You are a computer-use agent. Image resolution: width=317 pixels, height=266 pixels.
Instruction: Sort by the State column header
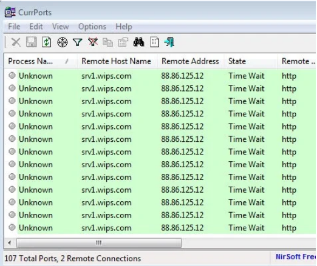pos(250,61)
